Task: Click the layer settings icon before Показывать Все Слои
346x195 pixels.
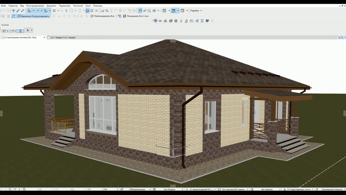Action: coord(119,16)
